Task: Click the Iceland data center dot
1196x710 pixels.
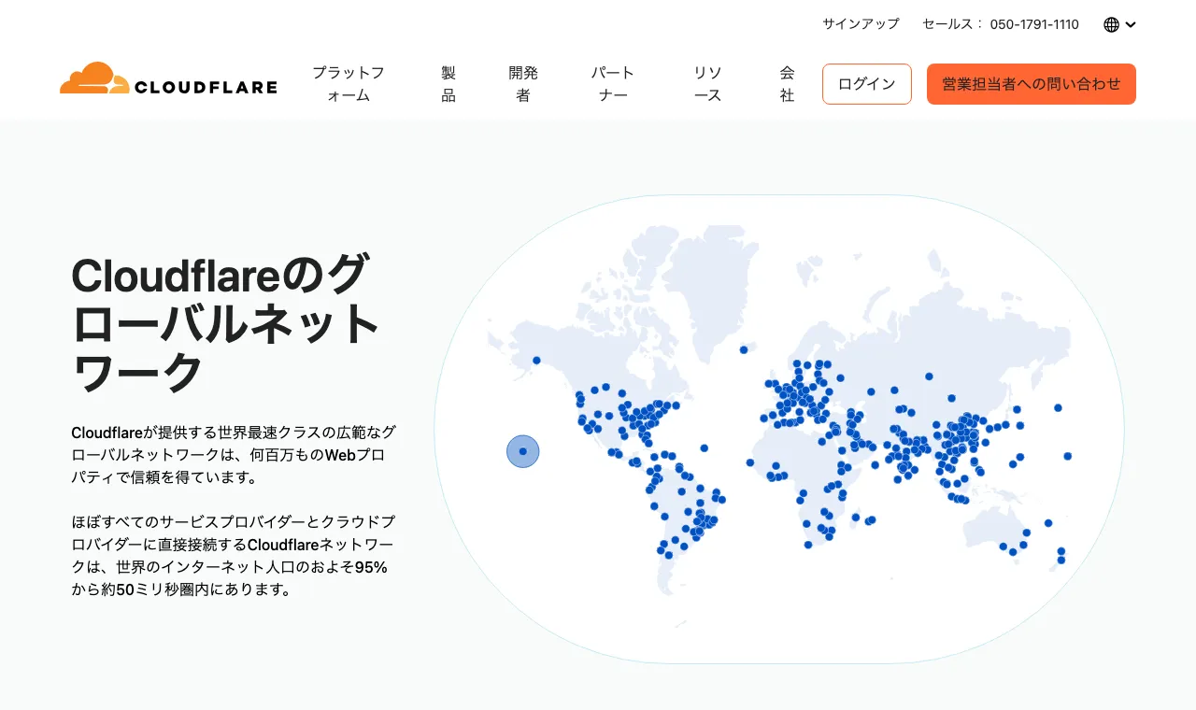Action: [x=744, y=349]
